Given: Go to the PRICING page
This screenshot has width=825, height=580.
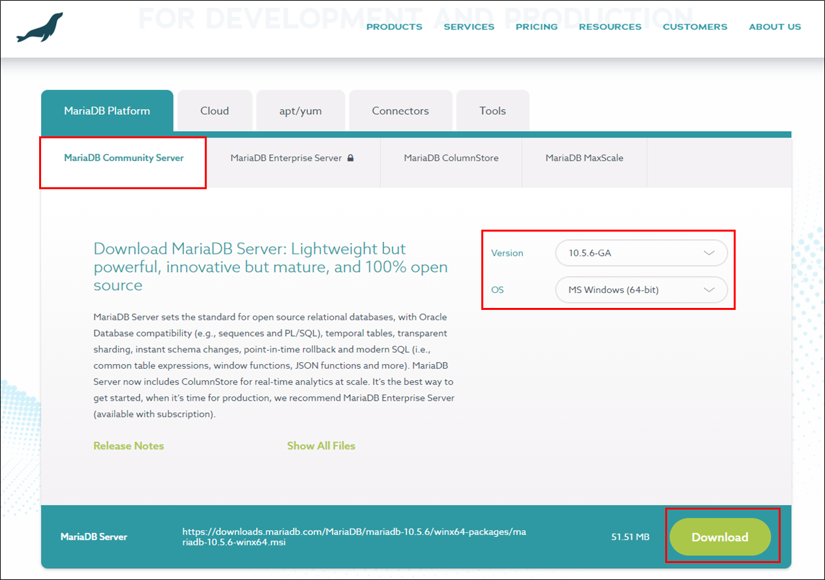Looking at the screenshot, I should point(537,27).
